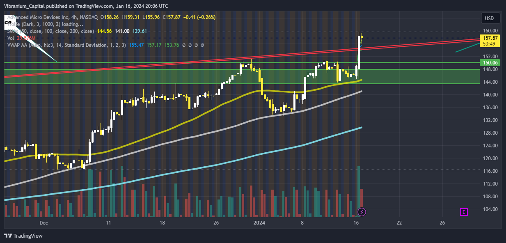Click the 2024 label on time axis
This screenshot has height=243, width=506.
tap(259, 223)
